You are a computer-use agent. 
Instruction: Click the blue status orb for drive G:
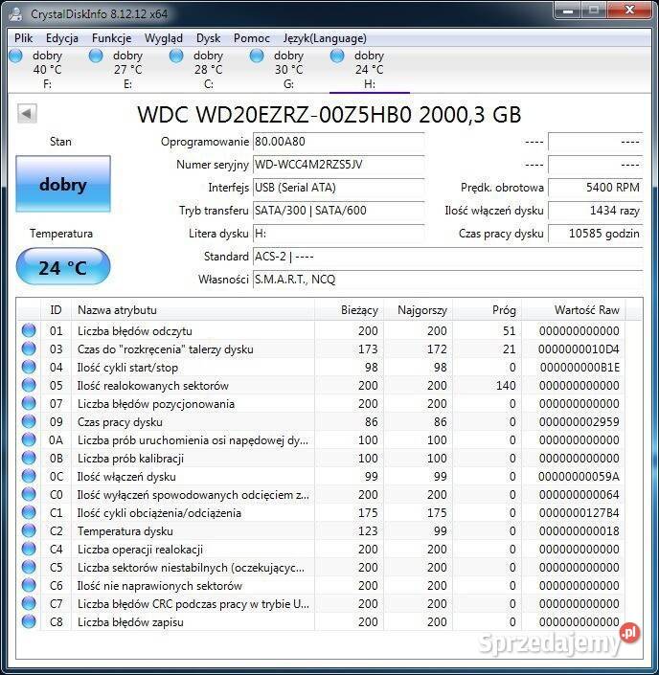[x=257, y=56]
